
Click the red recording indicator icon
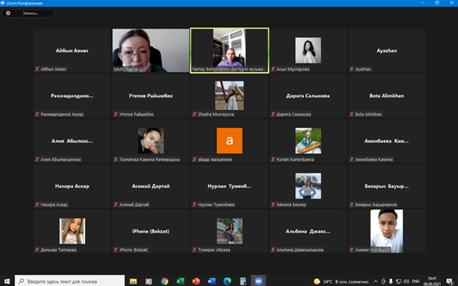point(8,13)
